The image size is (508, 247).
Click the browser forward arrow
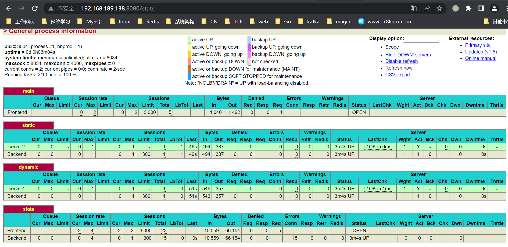coord(22,8)
